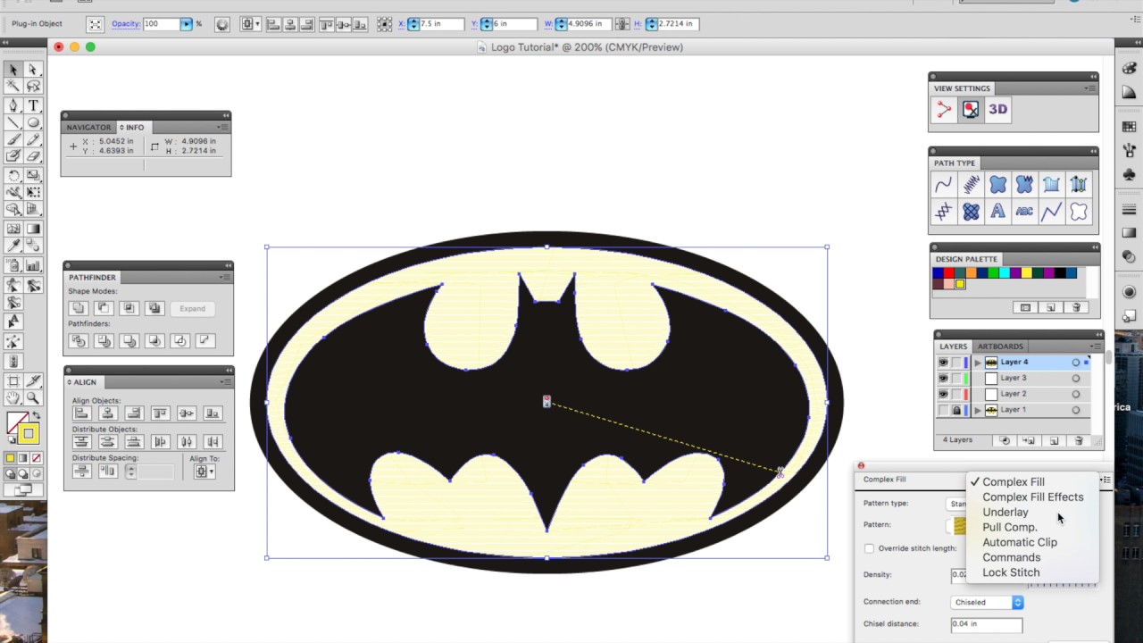Choose Complex Fill Effects from the menu
This screenshot has width=1143, height=643.
(x=1033, y=497)
